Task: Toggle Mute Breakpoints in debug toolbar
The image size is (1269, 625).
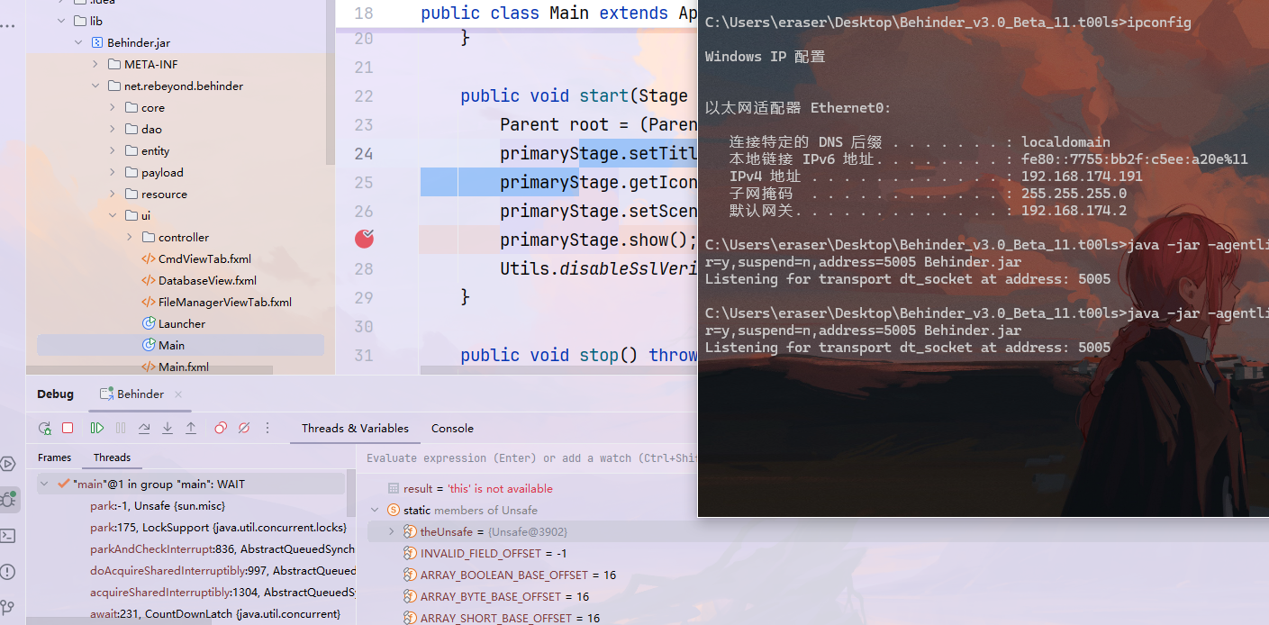Action: pyautogui.click(x=244, y=429)
